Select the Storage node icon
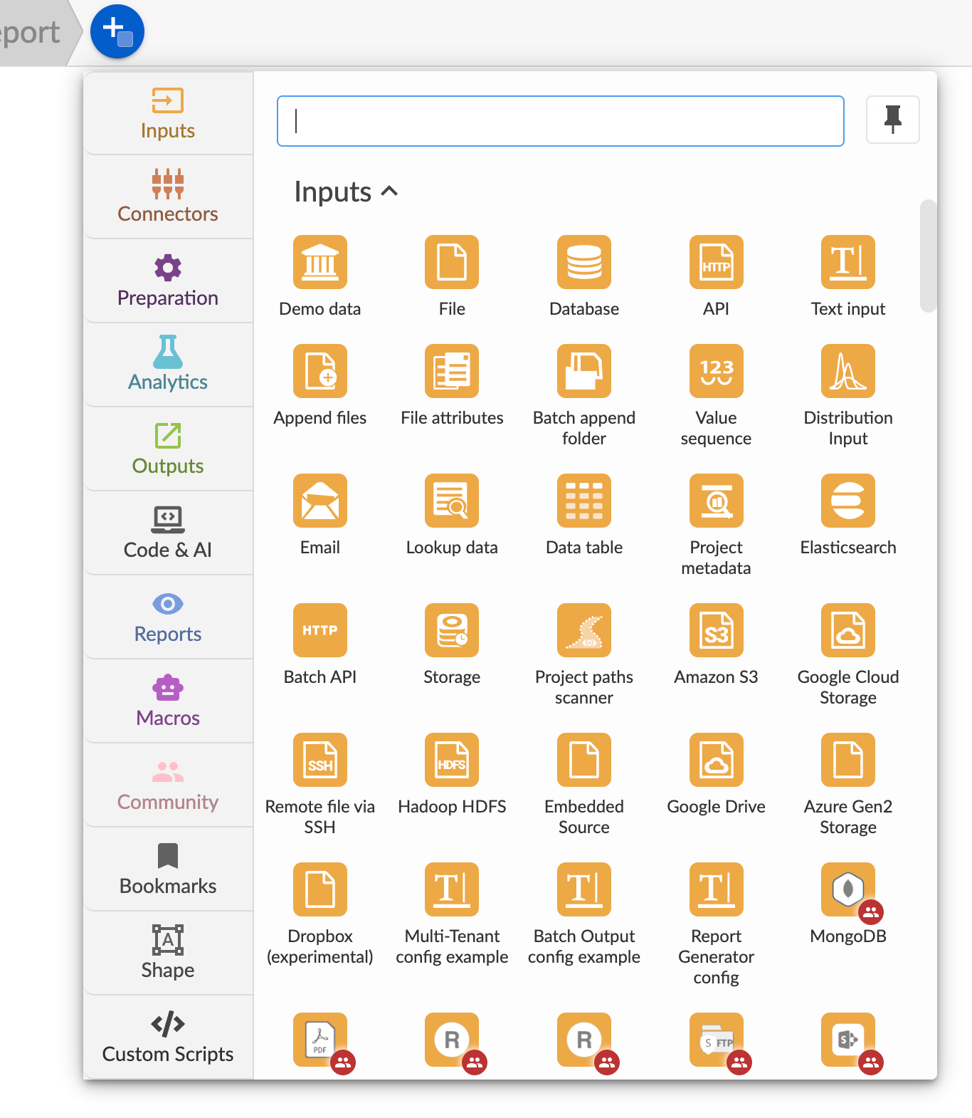This screenshot has height=1118, width=972. [452, 630]
